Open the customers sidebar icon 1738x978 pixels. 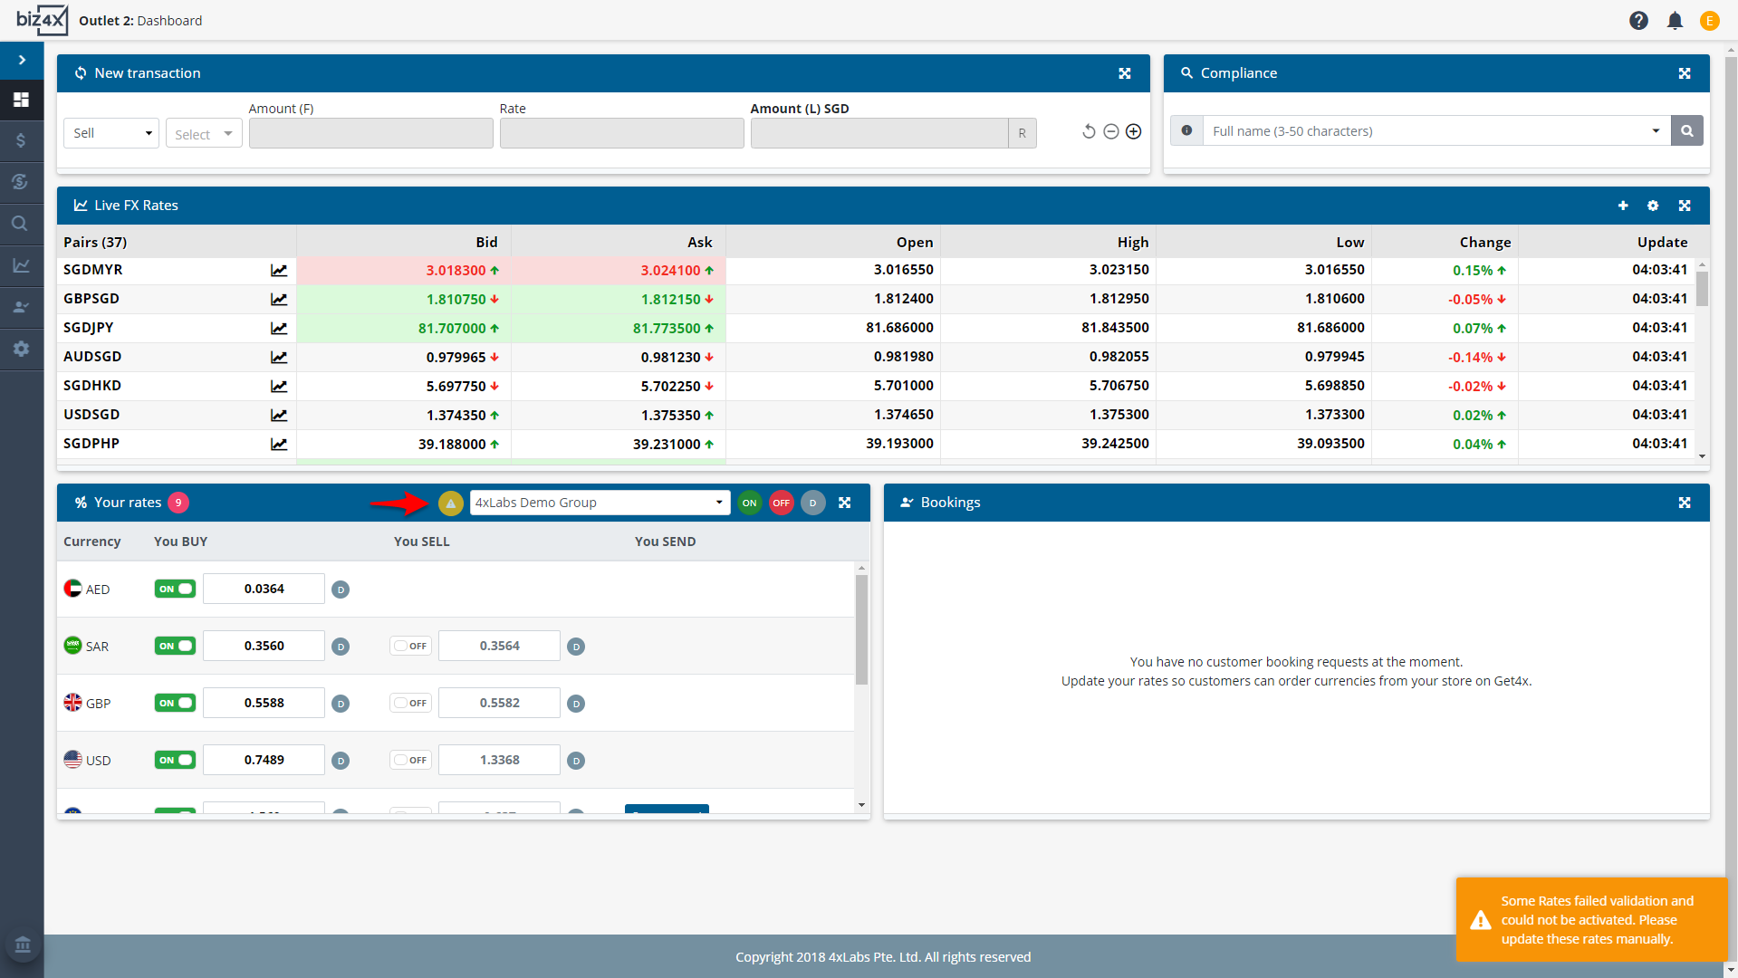pos(22,307)
